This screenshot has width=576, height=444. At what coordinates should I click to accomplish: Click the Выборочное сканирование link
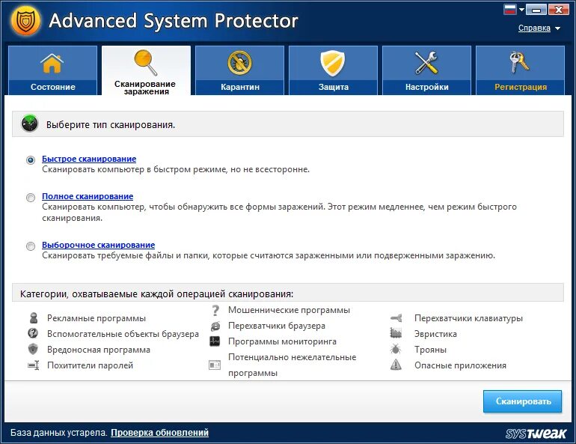coord(98,245)
